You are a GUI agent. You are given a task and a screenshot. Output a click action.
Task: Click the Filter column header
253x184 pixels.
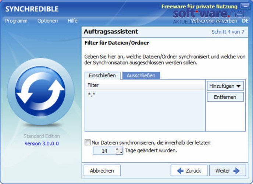(145, 85)
